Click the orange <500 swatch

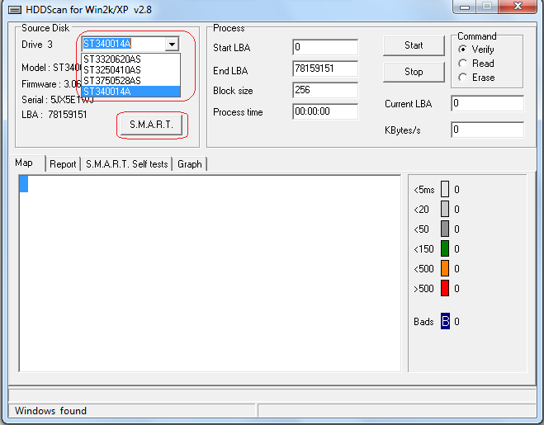pos(445,268)
